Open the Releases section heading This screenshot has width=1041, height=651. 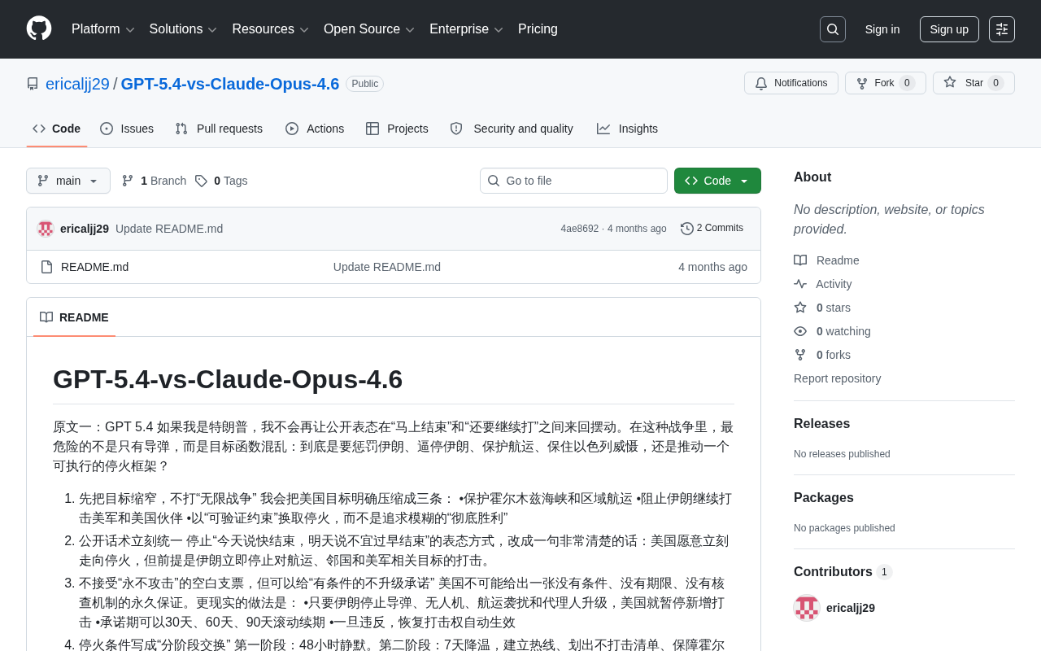pyautogui.click(x=821, y=424)
